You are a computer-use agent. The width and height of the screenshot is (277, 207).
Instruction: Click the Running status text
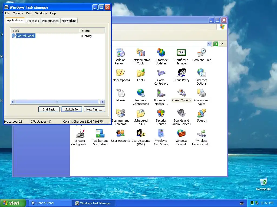click(86, 36)
